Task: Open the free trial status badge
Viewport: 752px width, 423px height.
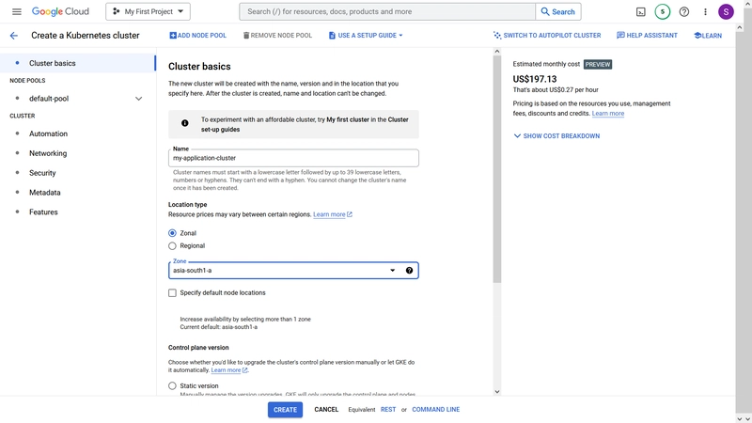Action: [663, 12]
